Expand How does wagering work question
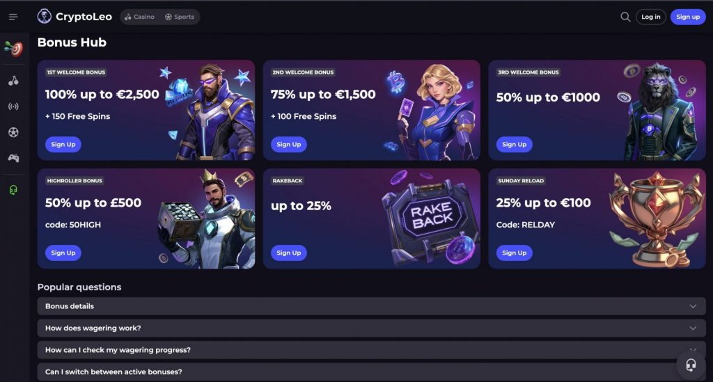 (372, 328)
